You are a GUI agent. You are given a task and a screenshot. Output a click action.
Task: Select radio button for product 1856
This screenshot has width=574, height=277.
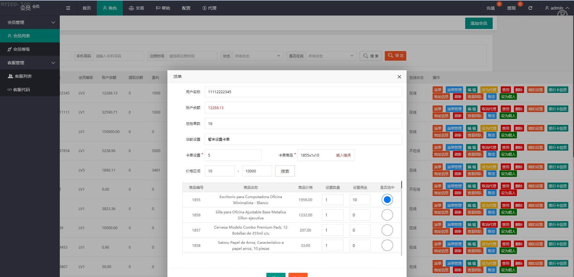(387, 215)
